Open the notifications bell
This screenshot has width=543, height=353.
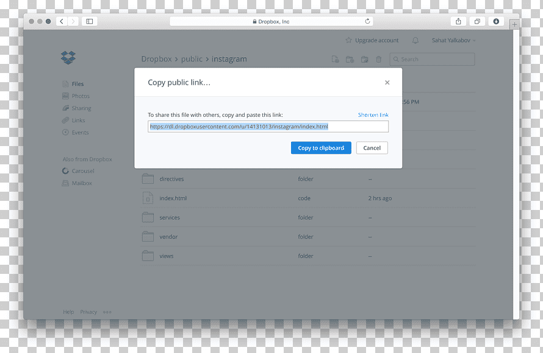[x=415, y=40]
